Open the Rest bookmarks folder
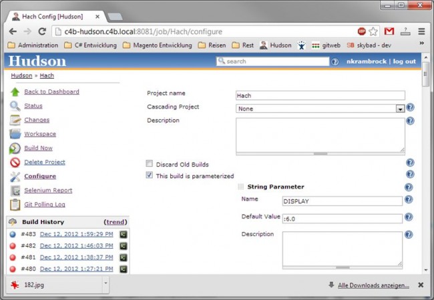This screenshot has width=434, height=300. pos(243,45)
